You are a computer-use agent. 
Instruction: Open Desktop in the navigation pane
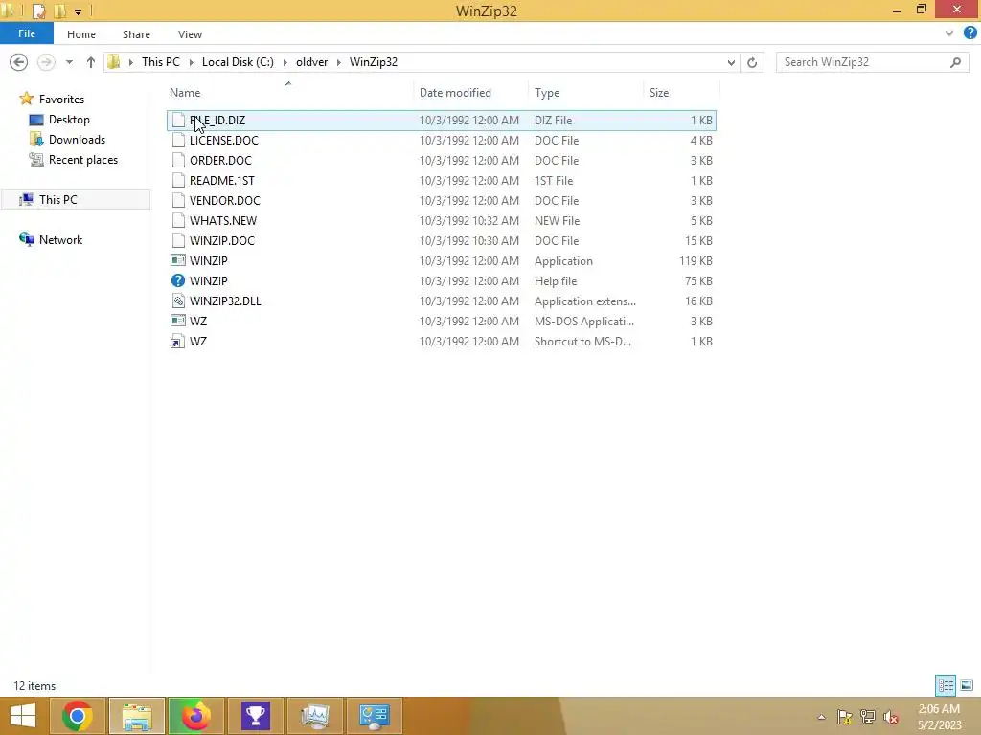pos(69,119)
